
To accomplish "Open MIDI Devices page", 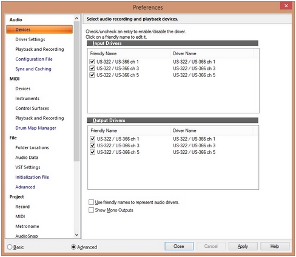I will 23,88.
